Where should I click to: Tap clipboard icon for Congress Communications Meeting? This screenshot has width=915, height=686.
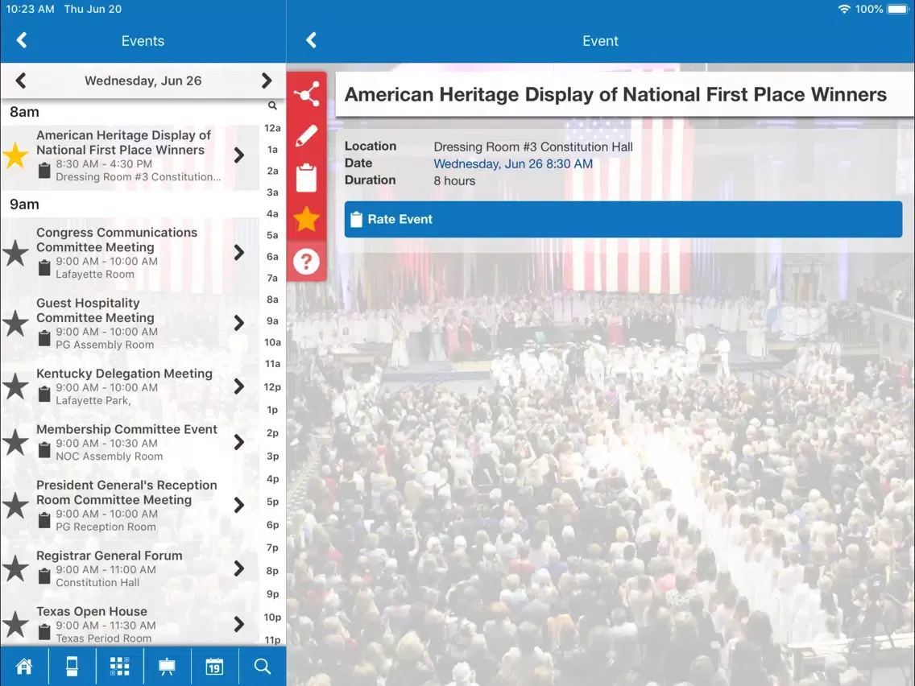44,268
